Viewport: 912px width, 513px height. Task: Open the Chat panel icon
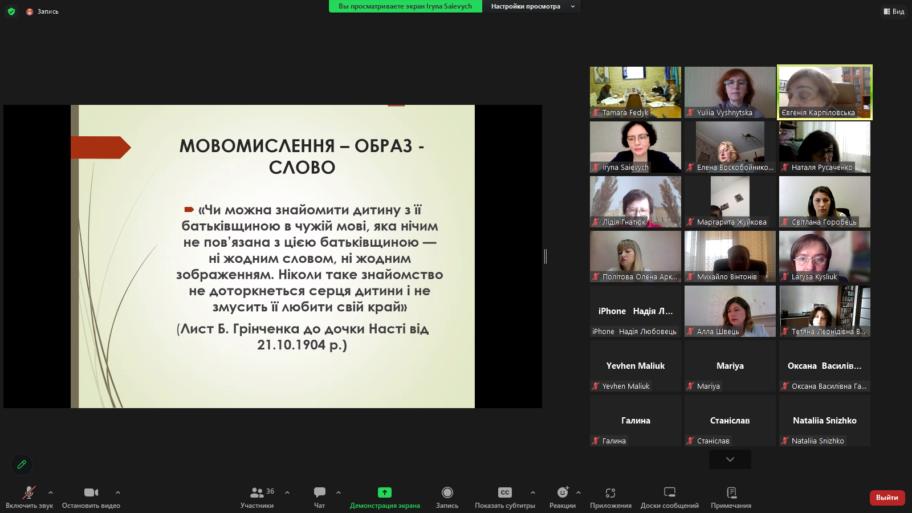click(320, 492)
